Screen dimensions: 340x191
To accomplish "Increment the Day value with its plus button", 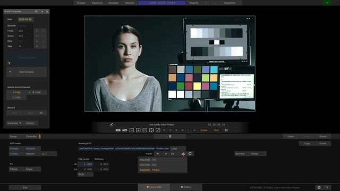I will (37, 31).
